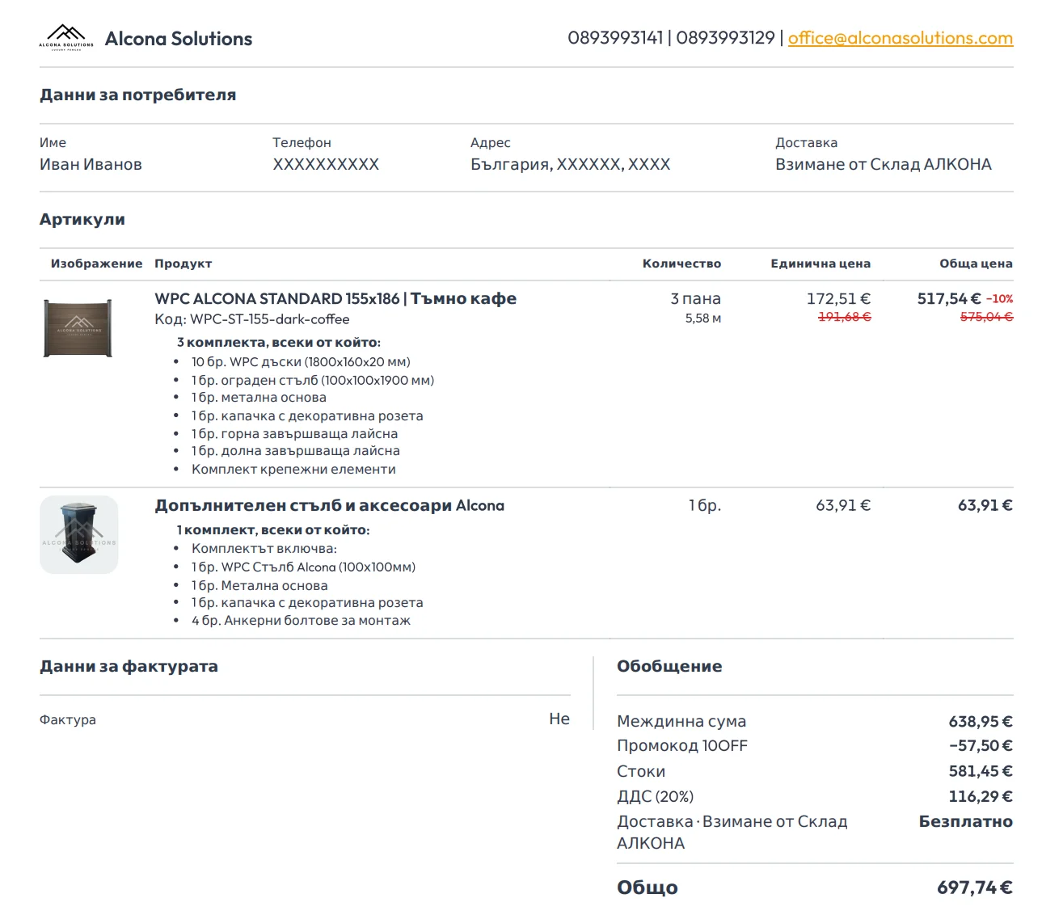Image resolution: width=1063 pixels, height=915 pixels.
Task: Click the address 'България, XXXXXX, XXXX'
Action: (571, 164)
